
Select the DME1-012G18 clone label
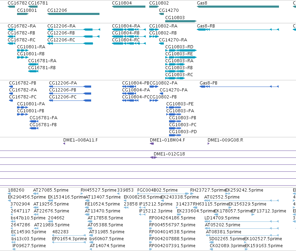click(x=169, y=154)
